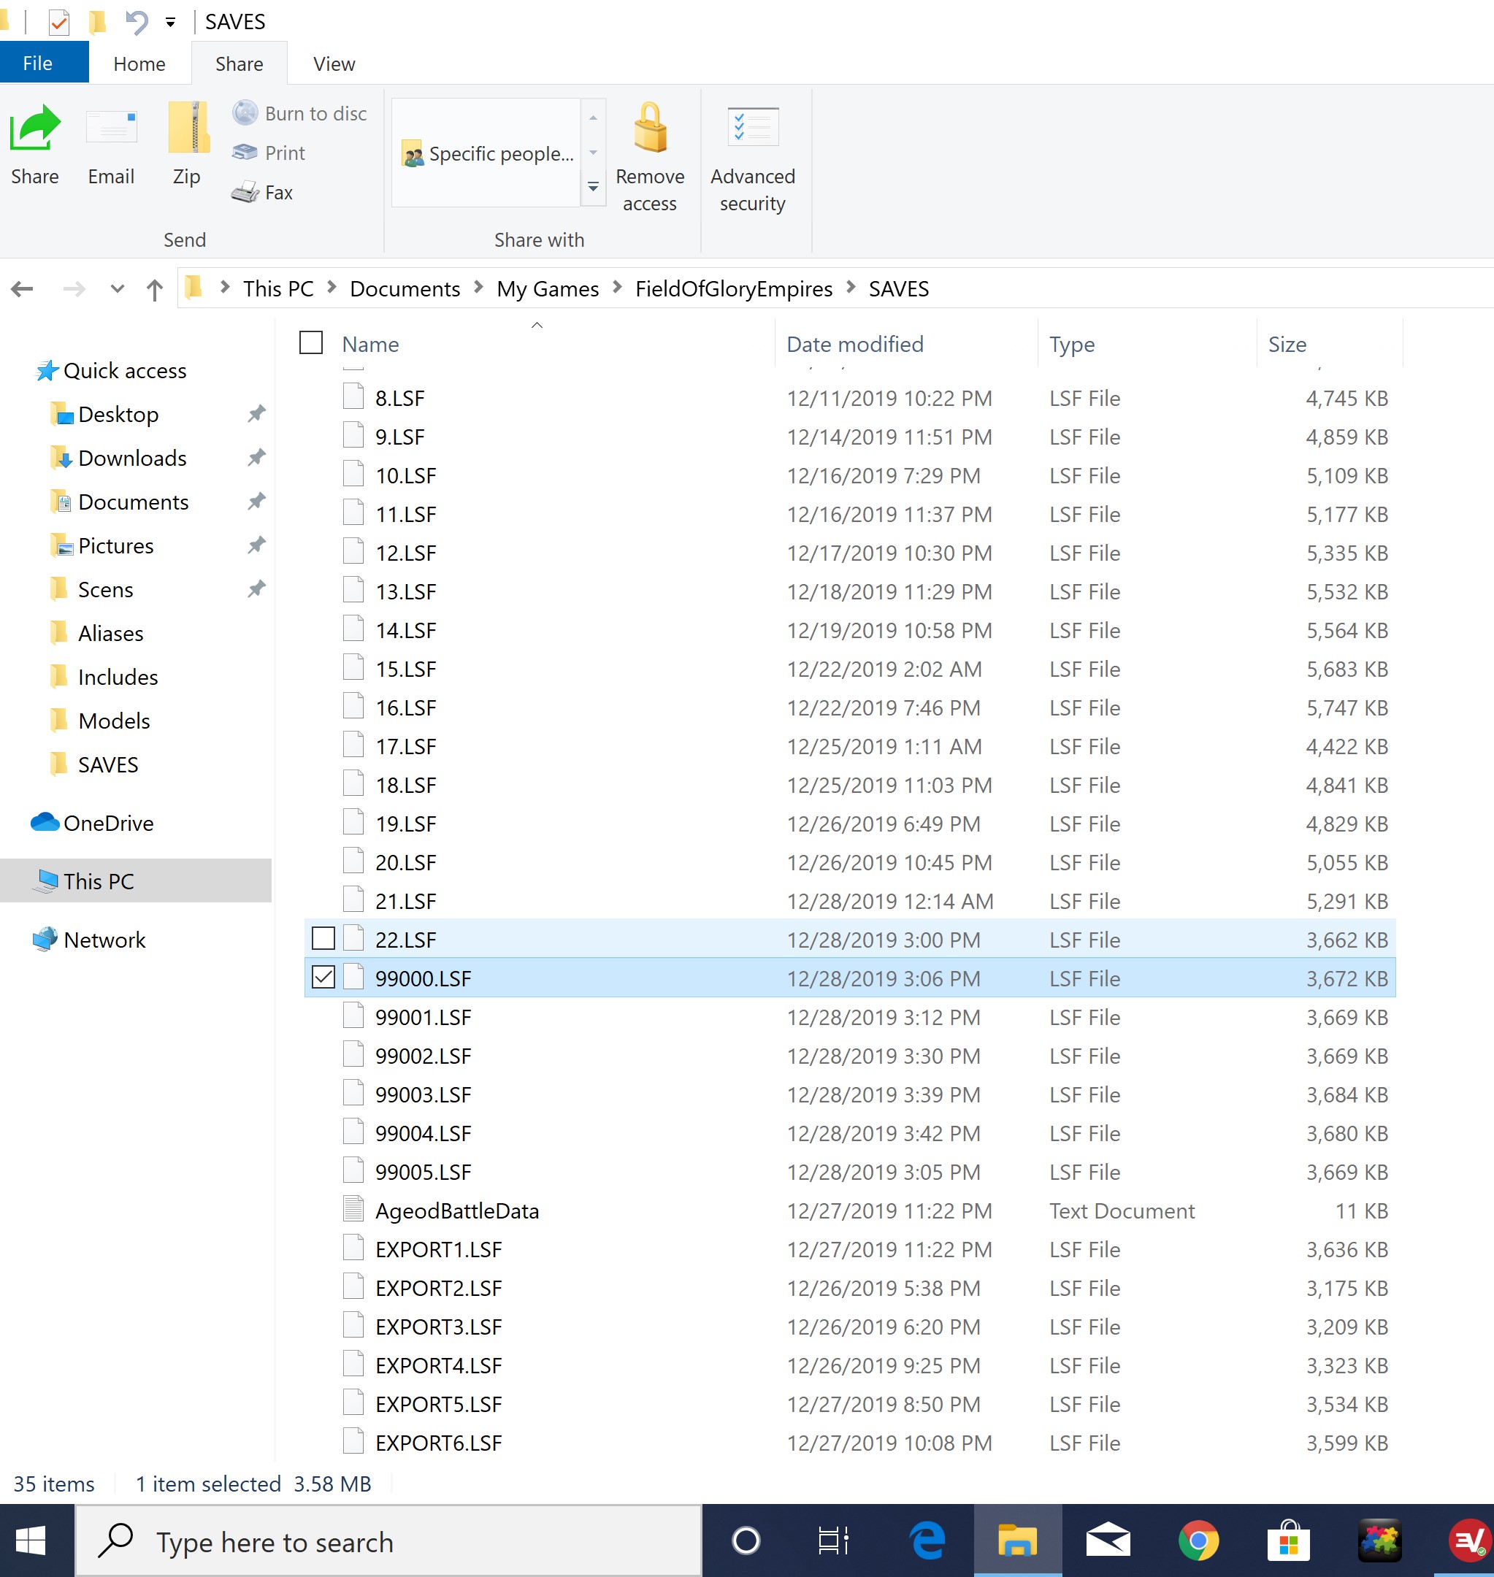
Task: Click FieldOfGloryEmpires in the address path
Action: [733, 289]
